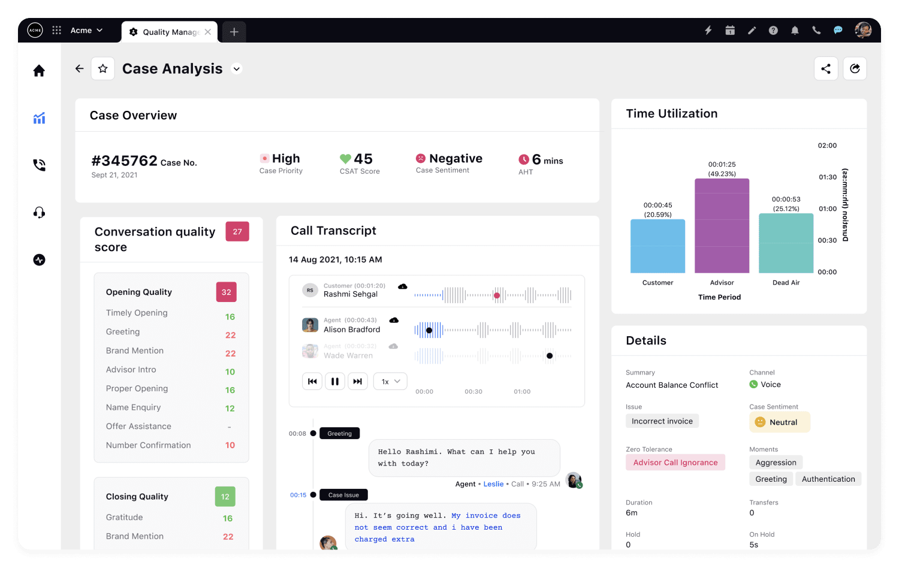Viewport: 899px width, 568px height.
Task: Click the lightning quick actions icon
Action: [x=708, y=30]
